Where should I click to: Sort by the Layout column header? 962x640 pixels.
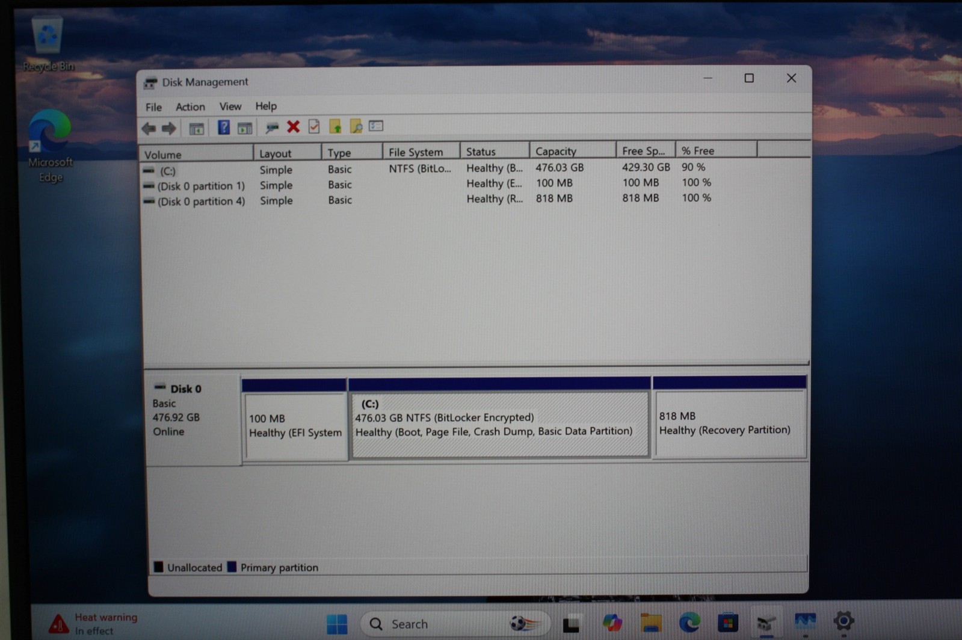288,153
